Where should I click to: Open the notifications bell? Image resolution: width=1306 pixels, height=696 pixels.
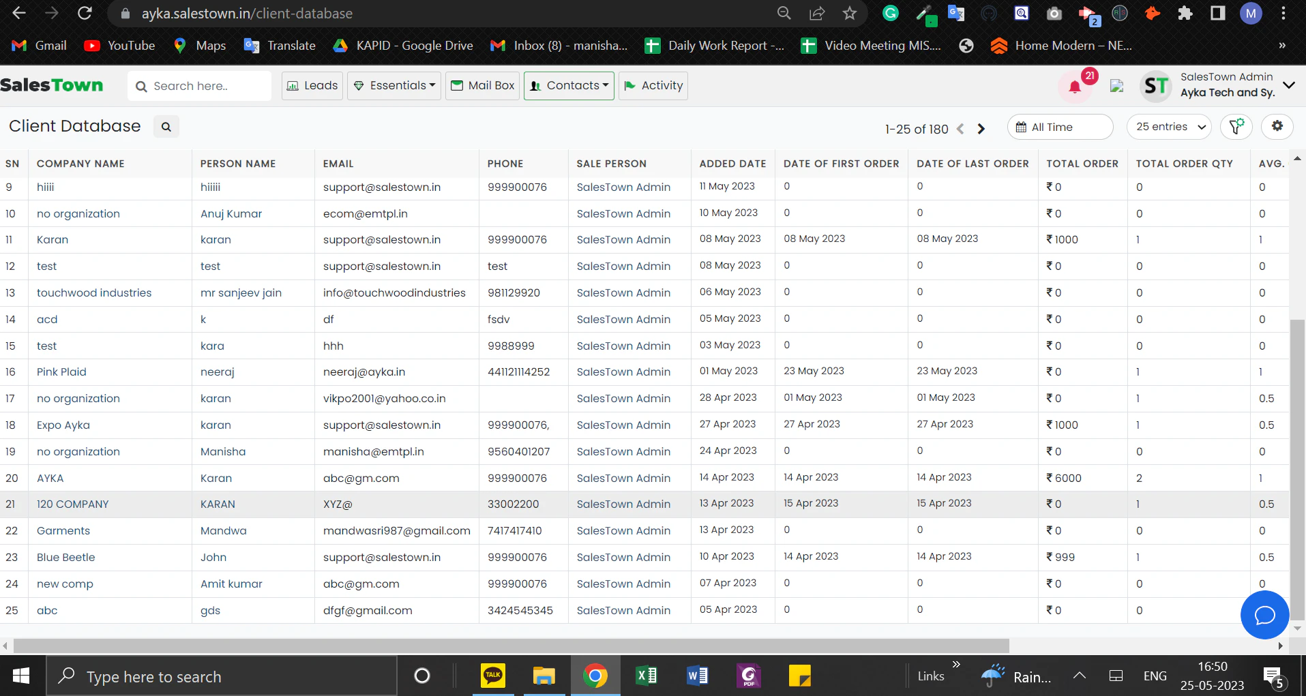[1075, 87]
